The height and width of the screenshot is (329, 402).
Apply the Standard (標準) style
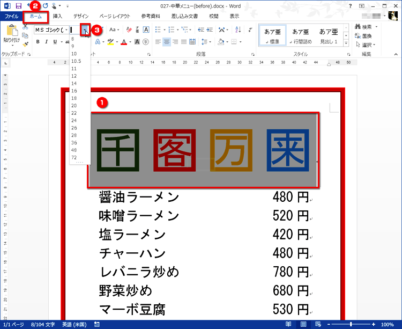[272, 35]
